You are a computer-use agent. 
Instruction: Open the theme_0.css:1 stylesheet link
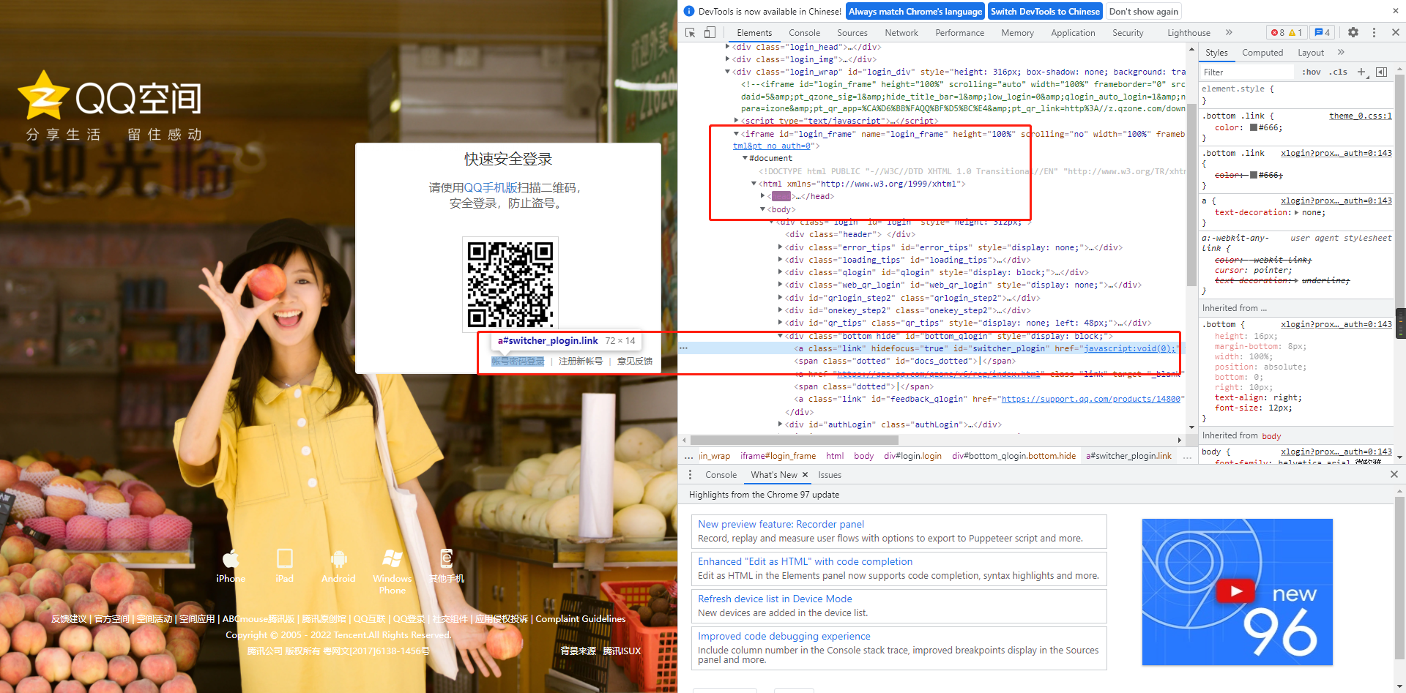[x=1360, y=116]
